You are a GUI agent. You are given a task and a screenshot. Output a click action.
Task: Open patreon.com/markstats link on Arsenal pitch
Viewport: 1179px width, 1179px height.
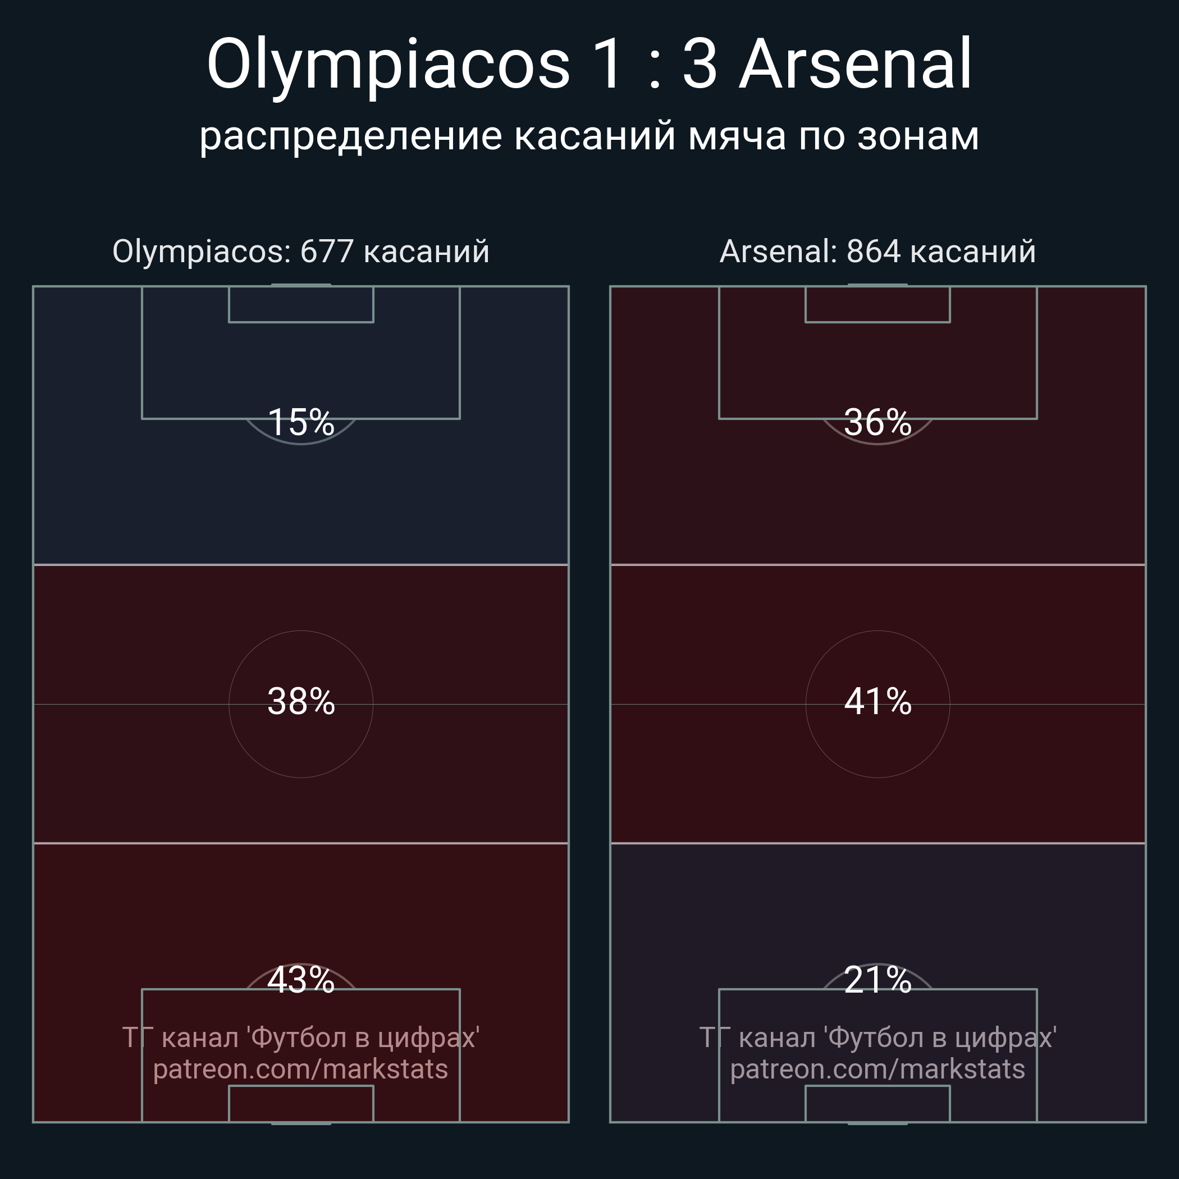click(878, 1069)
